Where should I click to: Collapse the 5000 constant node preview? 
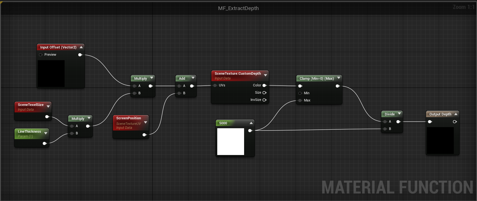(x=251, y=123)
